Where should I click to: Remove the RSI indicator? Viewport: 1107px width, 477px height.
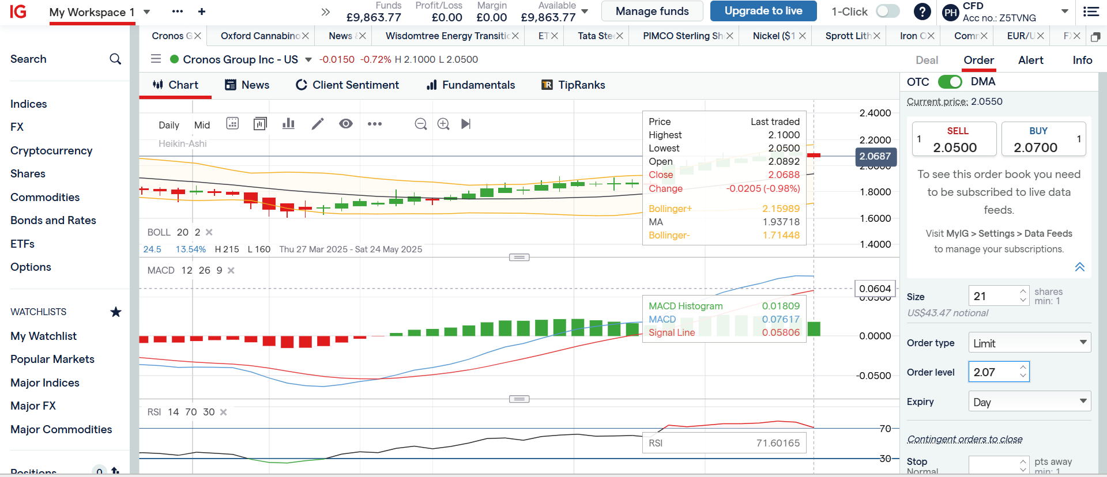pos(223,412)
